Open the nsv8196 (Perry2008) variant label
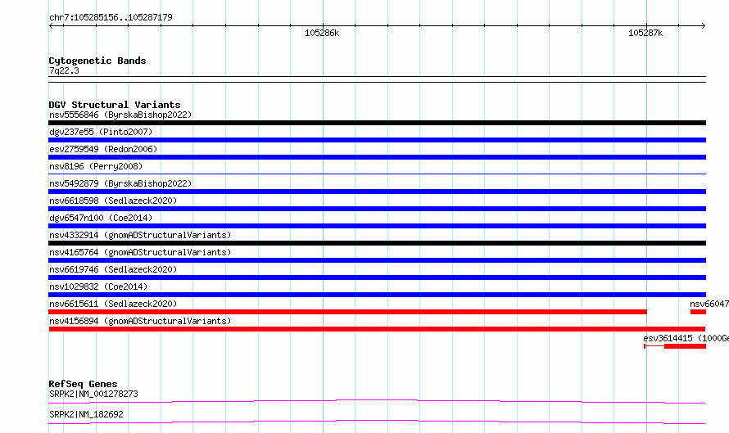Image resolution: width=729 pixels, height=433 pixels. point(96,166)
